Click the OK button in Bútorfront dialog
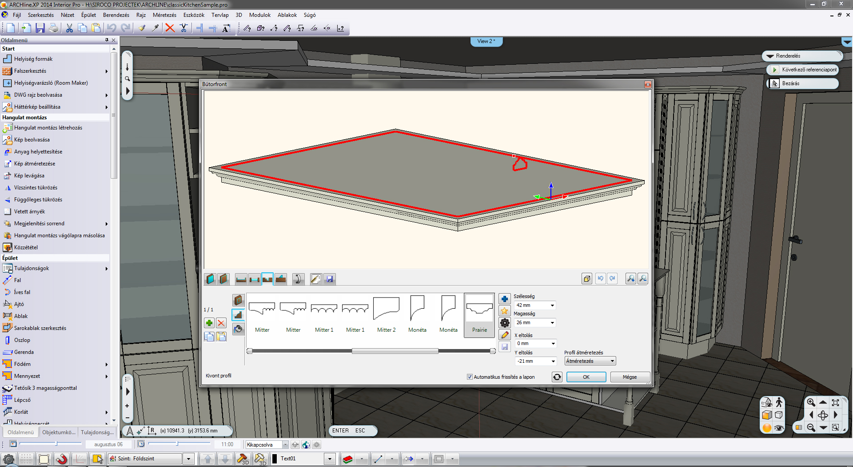Image resolution: width=853 pixels, height=467 pixels. (x=586, y=377)
